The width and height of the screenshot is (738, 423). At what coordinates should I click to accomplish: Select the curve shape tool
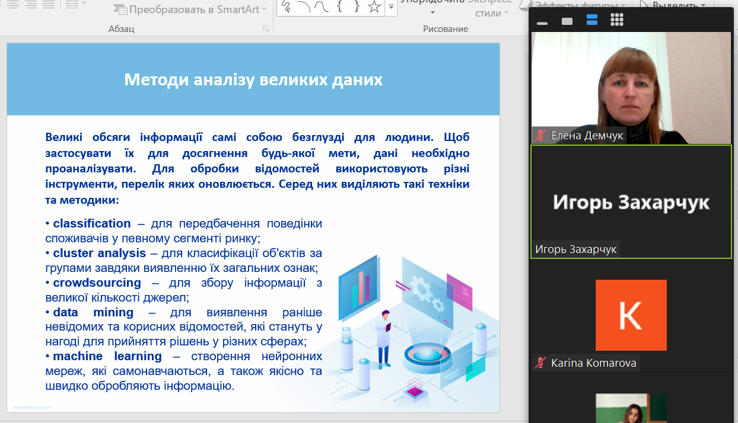(321, 7)
